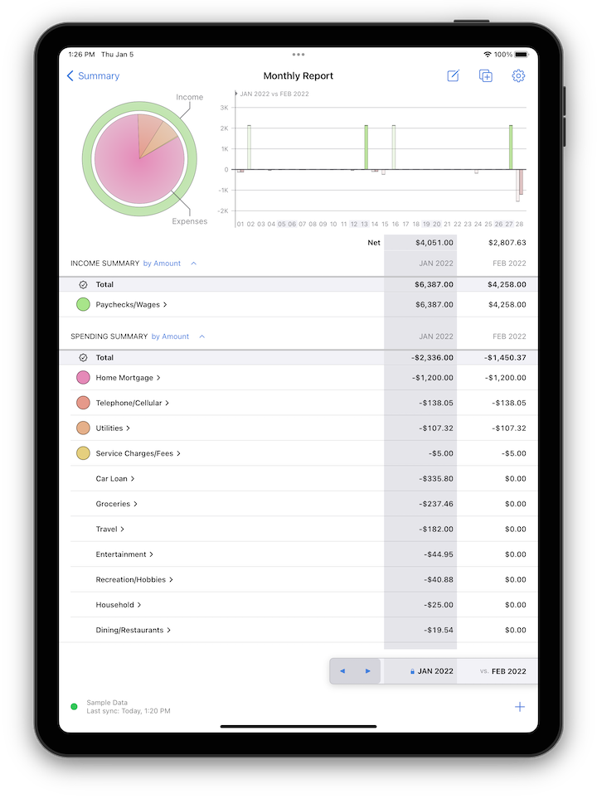The width and height of the screenshot is (597, 803).
Task: Tap day 28 on the chart axis
Action: point(519,225)
